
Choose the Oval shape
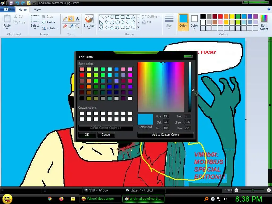click(x=112, y=17)
